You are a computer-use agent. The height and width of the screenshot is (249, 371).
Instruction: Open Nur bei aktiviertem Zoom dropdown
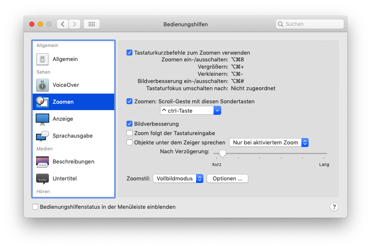point(269,143)
